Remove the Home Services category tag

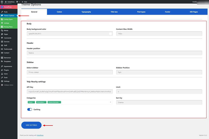point(60,102)
